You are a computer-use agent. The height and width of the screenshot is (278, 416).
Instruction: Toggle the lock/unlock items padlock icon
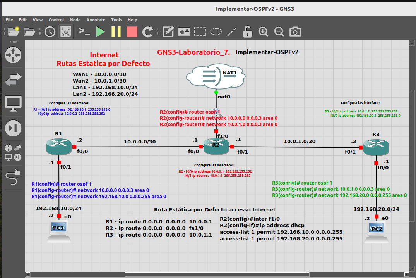[x=247, y=32]
